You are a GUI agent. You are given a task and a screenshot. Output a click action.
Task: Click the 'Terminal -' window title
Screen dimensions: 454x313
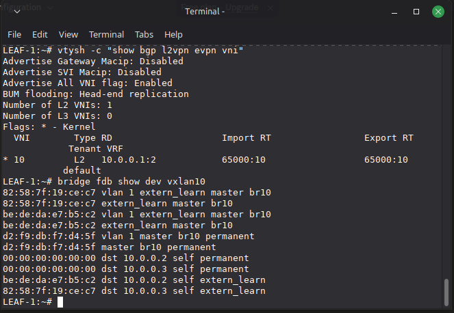tap(205, 12)
